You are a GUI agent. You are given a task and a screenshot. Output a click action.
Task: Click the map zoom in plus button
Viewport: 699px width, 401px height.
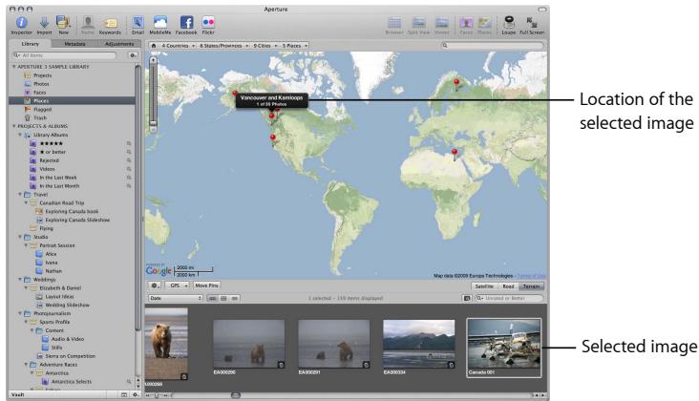click(154, 59)
